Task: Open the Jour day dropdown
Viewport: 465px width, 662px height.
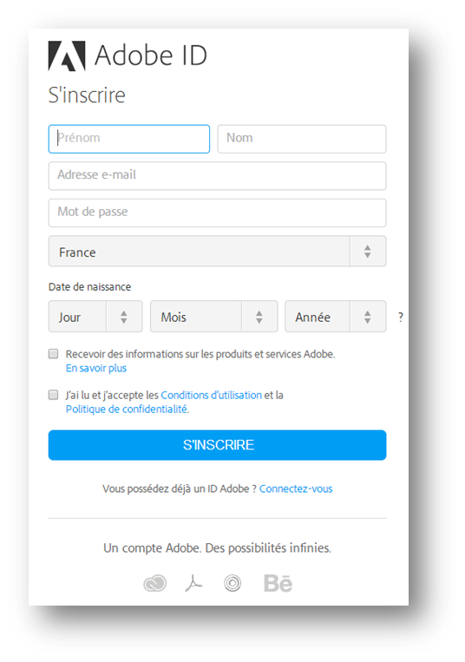Action: point(95,316)
